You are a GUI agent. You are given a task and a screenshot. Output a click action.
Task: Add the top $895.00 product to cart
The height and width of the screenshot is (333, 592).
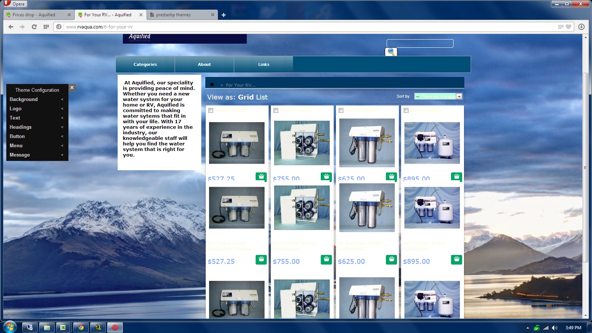pyautogui.click(x=457, y=176)
